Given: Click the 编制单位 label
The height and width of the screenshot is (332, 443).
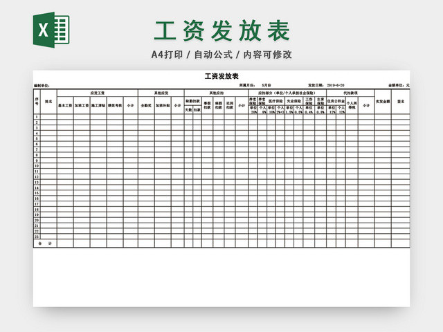Looking at the screenshot, I should pos(42,86).
